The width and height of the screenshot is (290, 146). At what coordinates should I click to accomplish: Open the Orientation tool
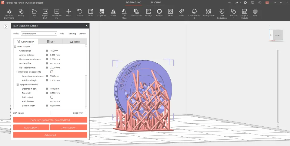point(136,13)
